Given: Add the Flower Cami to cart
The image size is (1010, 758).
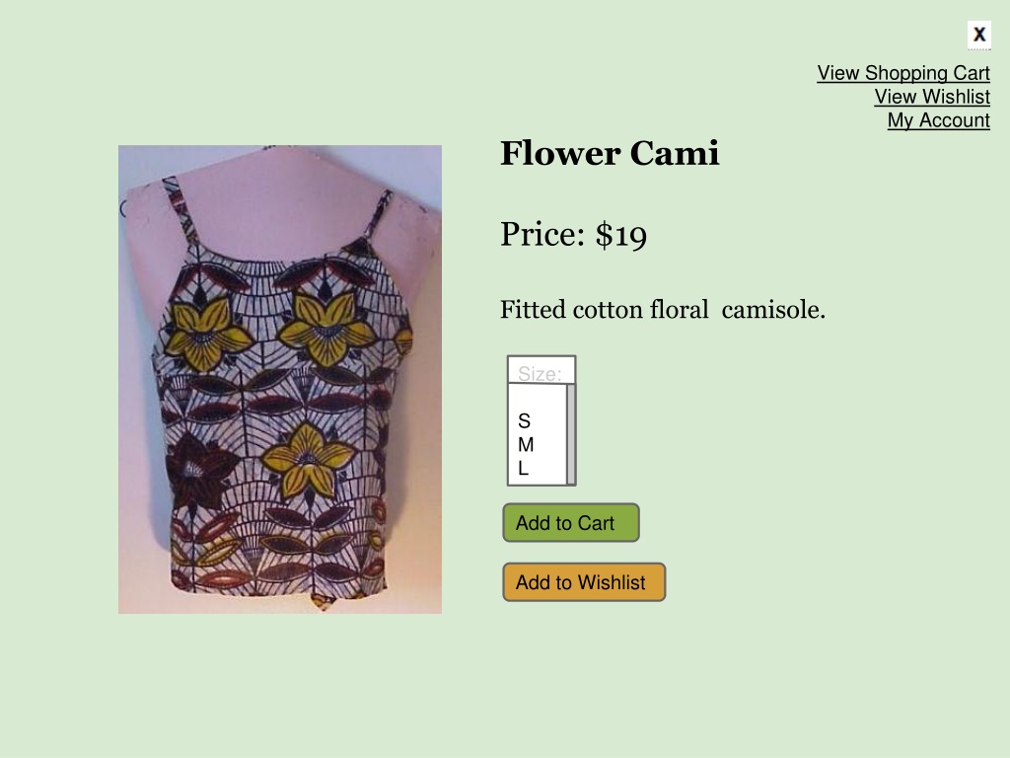Looking at the screenshot, I should tap(571, 523).
